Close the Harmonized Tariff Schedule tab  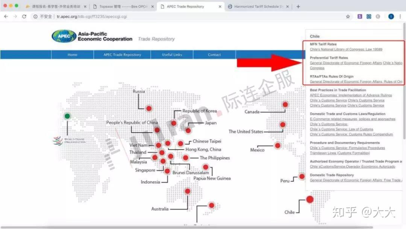click(288, 6)
